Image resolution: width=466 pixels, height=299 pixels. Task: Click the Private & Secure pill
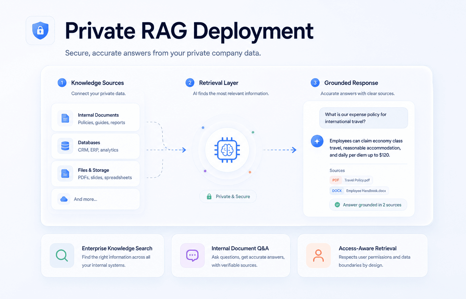click(228, 196)
